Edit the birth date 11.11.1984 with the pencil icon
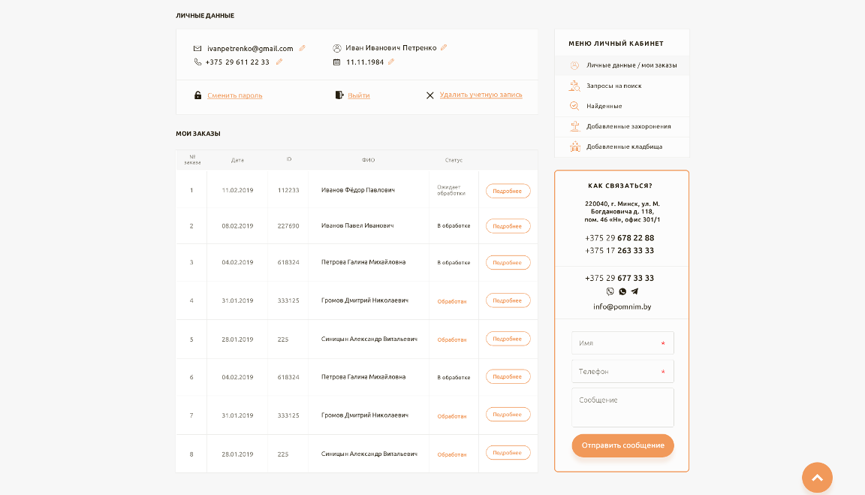The width and height of the screenshot is (865, 495). pyautogui.click(x=391, y=62)
